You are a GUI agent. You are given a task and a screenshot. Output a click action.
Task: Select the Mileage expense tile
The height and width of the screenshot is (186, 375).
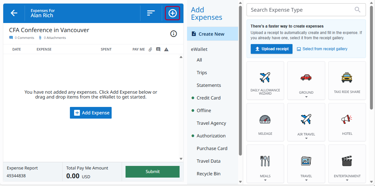tap(265, 122)
